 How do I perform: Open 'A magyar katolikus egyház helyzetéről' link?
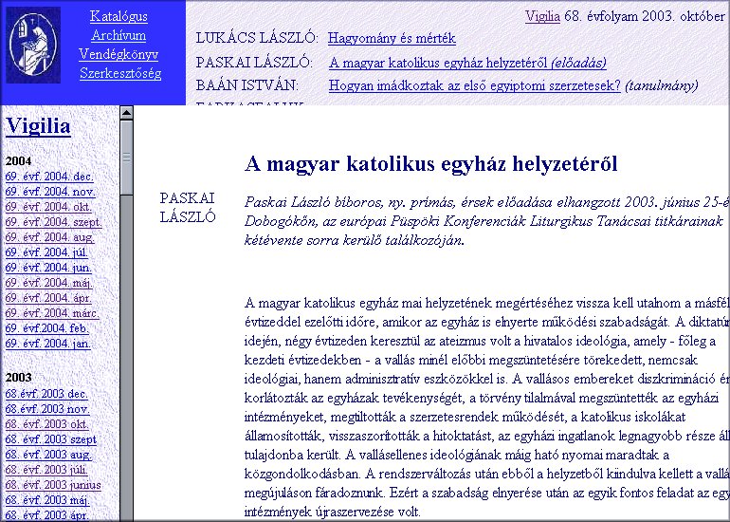467,63
